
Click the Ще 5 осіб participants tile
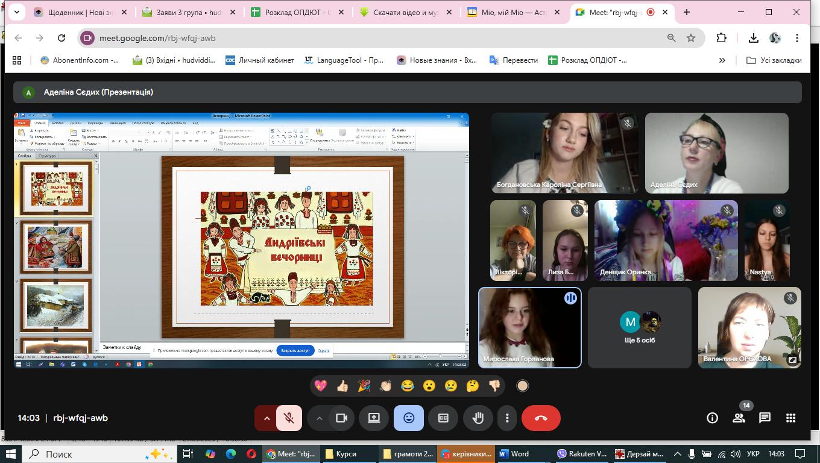point(639,327)
